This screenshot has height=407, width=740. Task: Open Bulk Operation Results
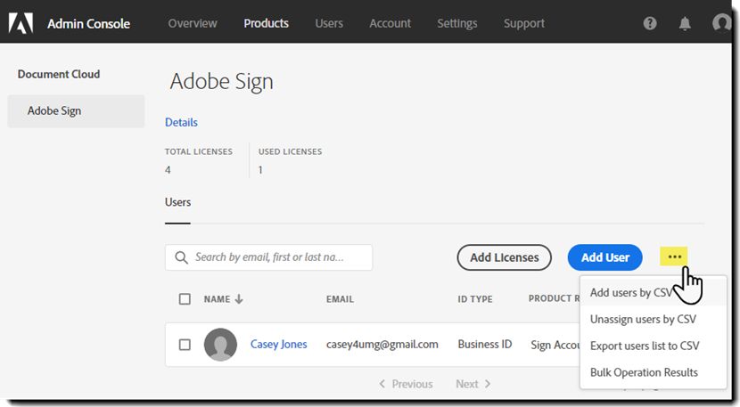(x=644, y=372)
